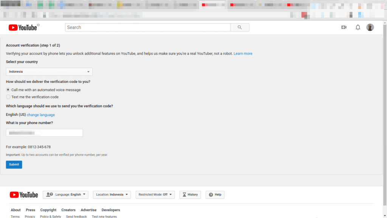This screenshot has height=218, width=387.
Task: Open the Privacy footer link
Action: [30, 216]
